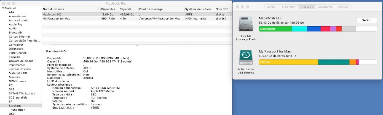Select Gravure de disque in the sidebar
Screen dimensions: 383x115
coord(21,61)
